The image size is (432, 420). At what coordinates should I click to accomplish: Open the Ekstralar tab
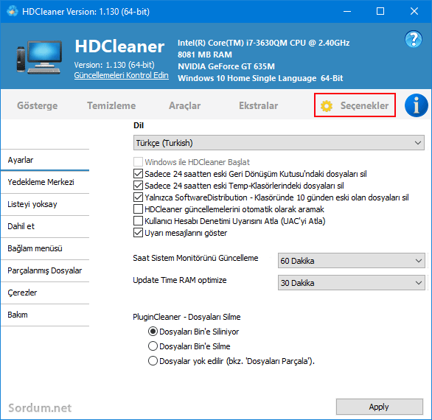[259, 106]
